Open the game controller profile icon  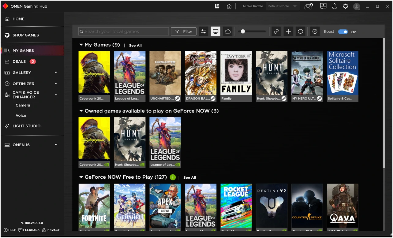point(309,6)
